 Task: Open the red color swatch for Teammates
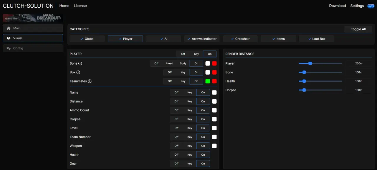[x=214, y=81]
